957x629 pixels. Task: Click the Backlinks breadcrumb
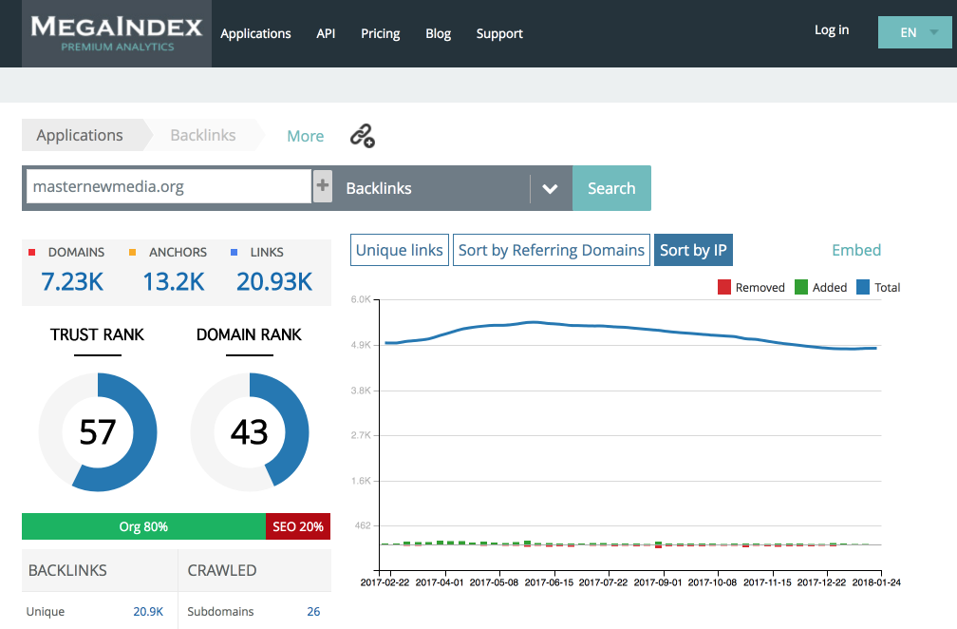click(x=203, y=135)
